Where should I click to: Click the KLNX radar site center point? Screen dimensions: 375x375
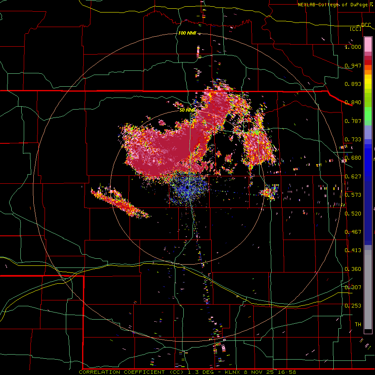tap(188, 188)
